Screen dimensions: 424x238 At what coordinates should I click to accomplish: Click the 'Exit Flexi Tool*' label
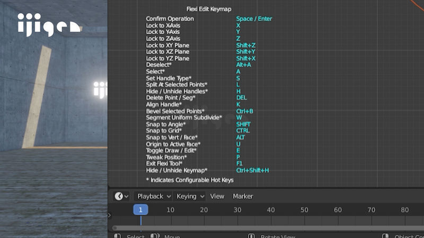(164, 163)
